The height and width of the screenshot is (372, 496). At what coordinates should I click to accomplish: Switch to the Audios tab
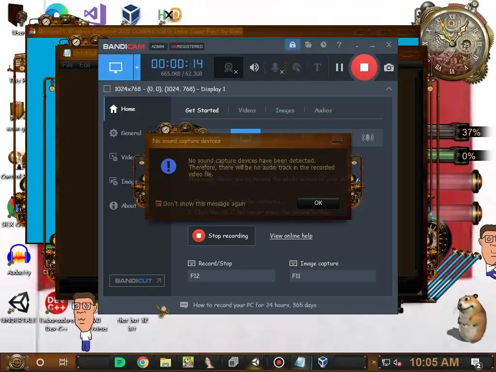click(323, 110)
